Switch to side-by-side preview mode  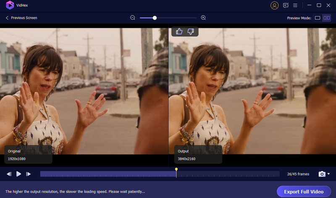point(326,18)
